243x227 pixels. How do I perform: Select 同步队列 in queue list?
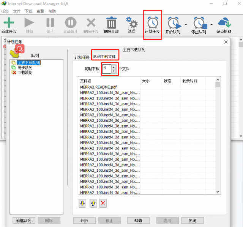coord(25,67)
